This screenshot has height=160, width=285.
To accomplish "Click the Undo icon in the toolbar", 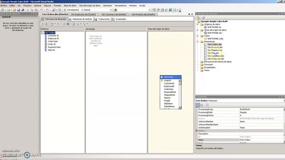I will point(41,10).
